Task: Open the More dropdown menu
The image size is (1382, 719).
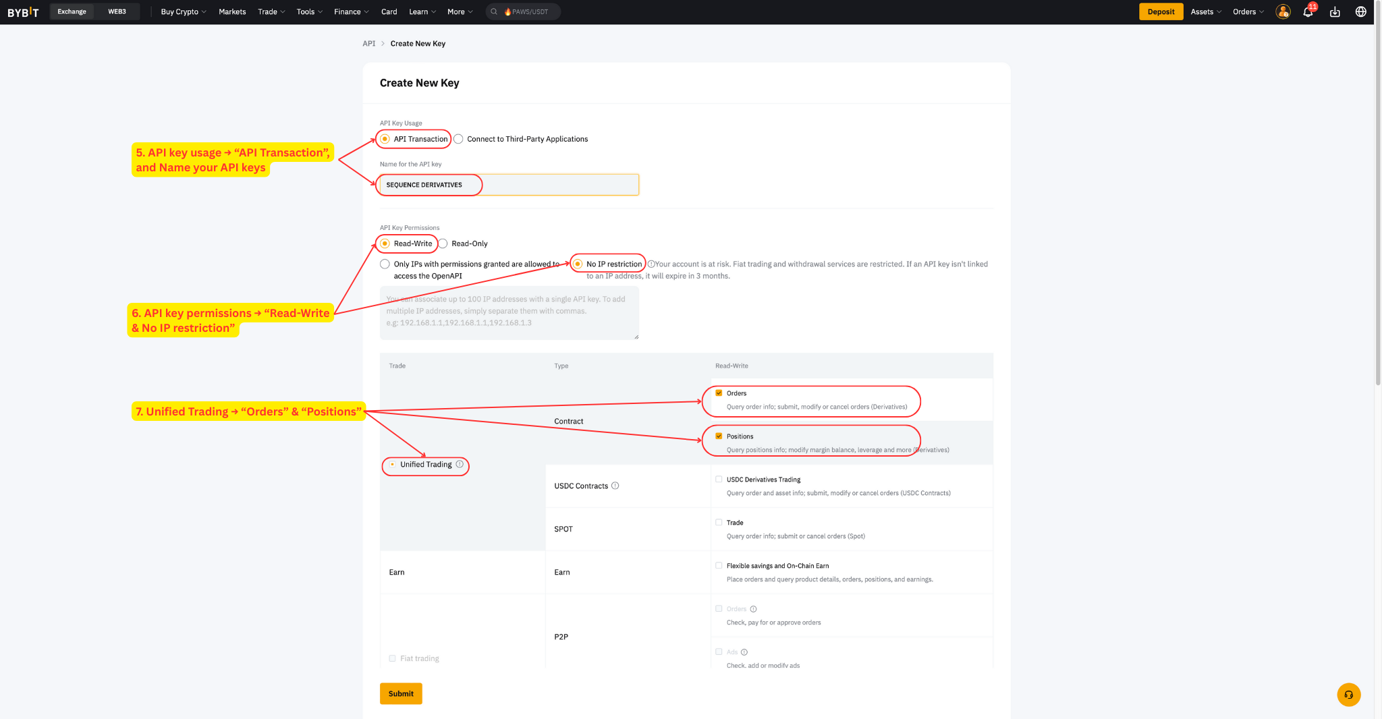Action: [460, 12]
